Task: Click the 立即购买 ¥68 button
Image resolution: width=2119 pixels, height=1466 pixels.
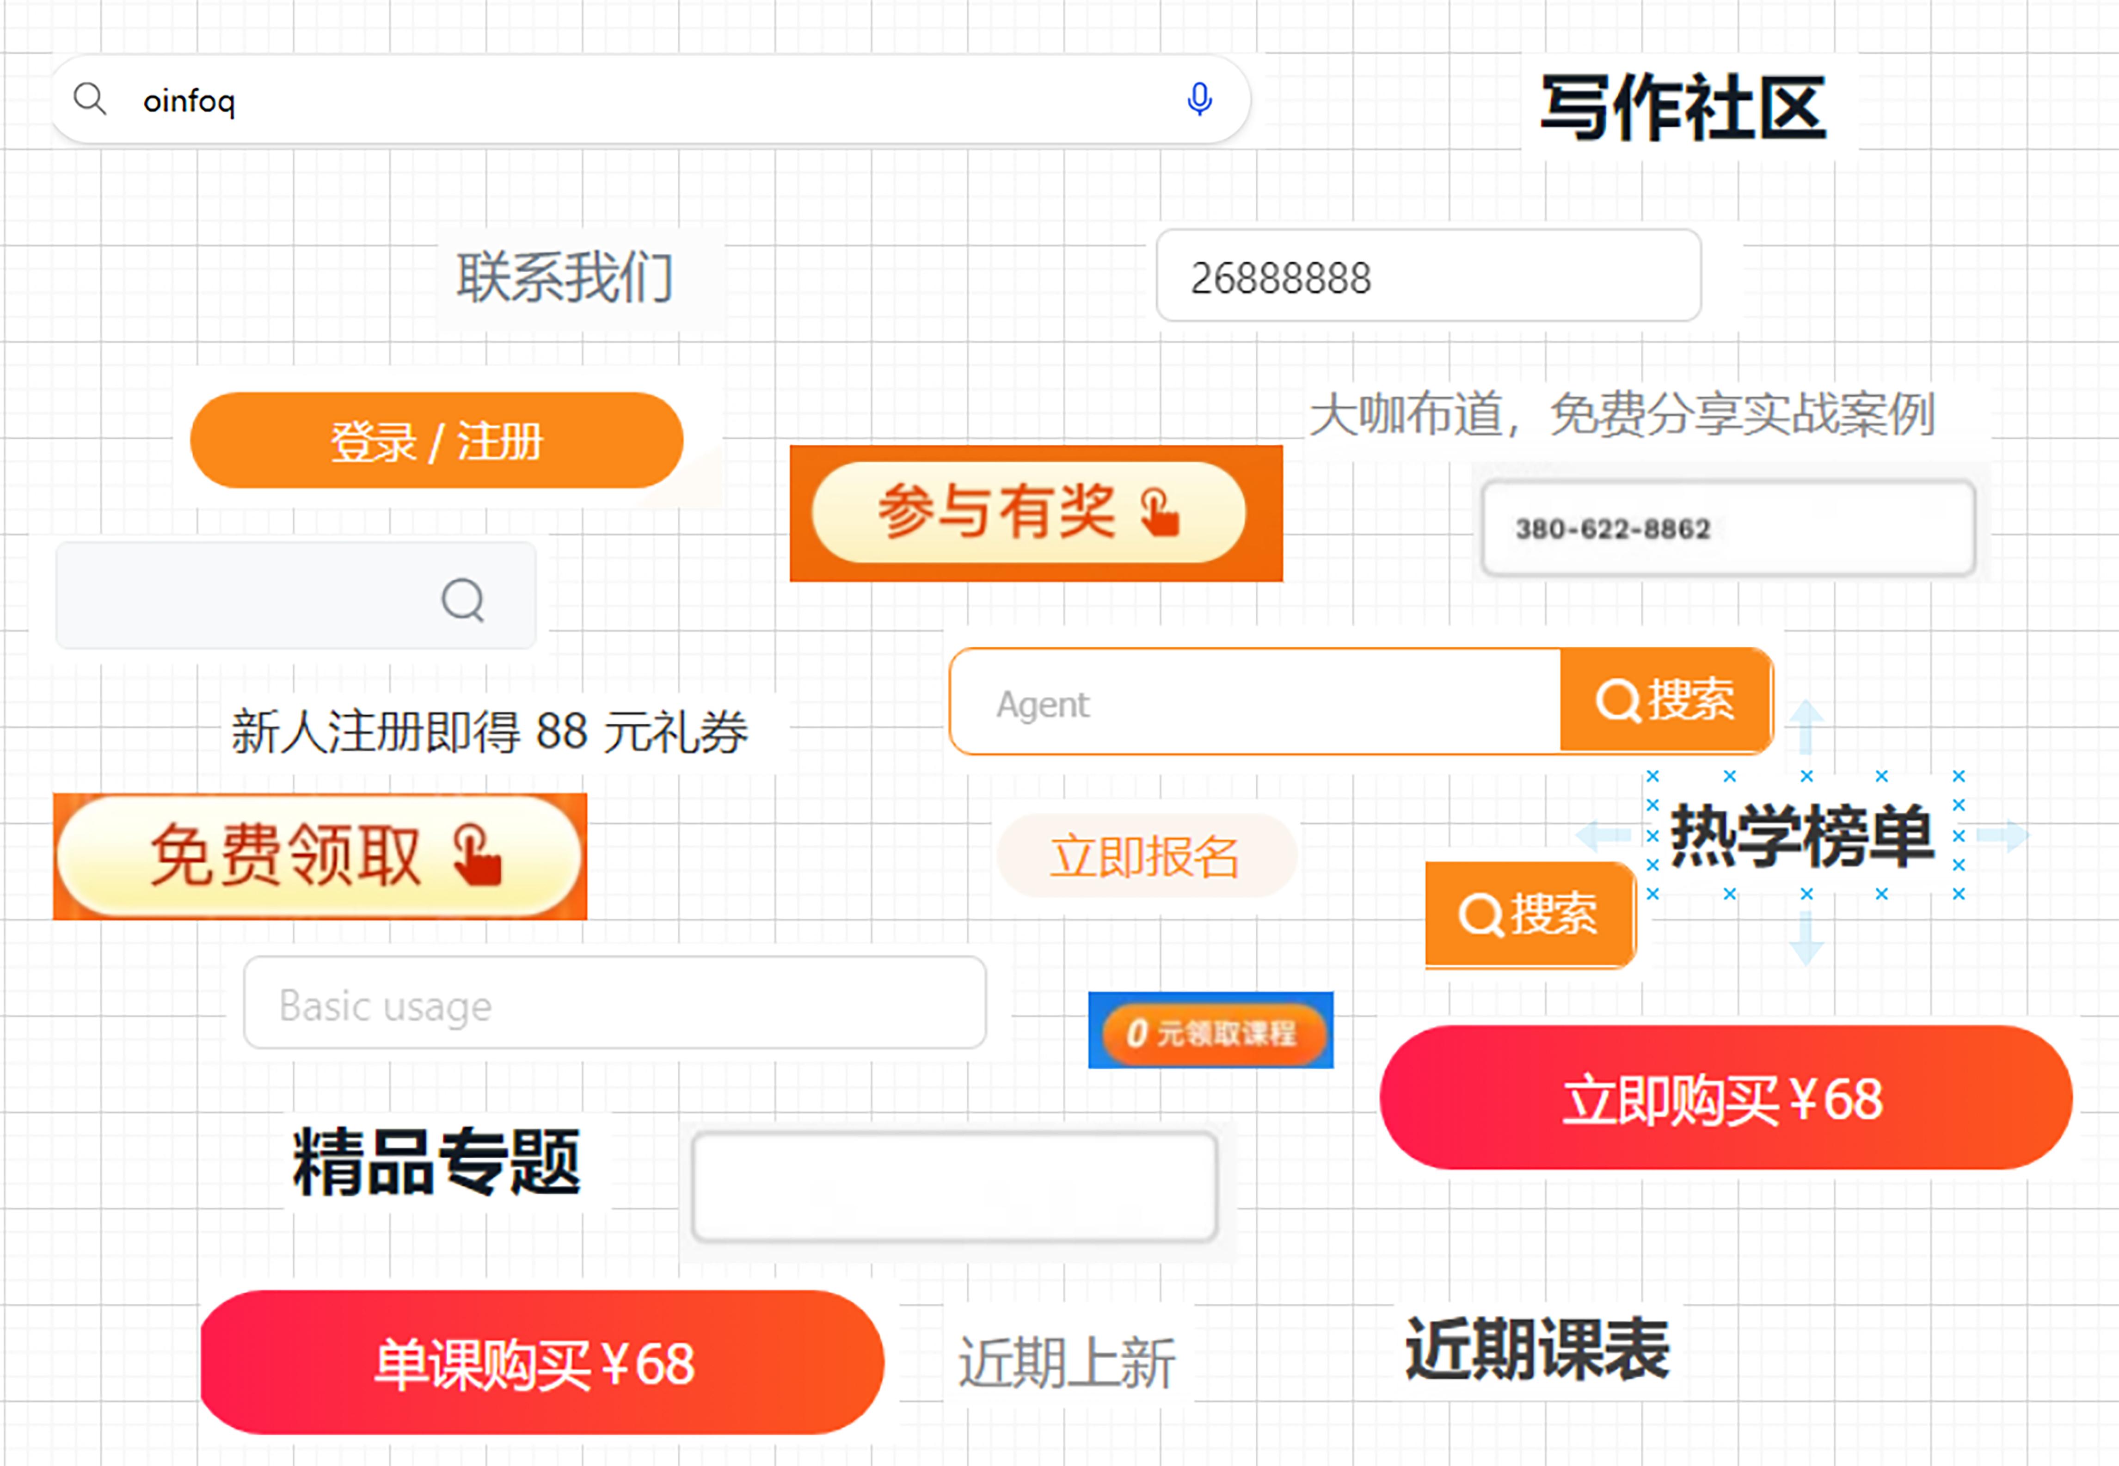Action: pos(1725,1098)
